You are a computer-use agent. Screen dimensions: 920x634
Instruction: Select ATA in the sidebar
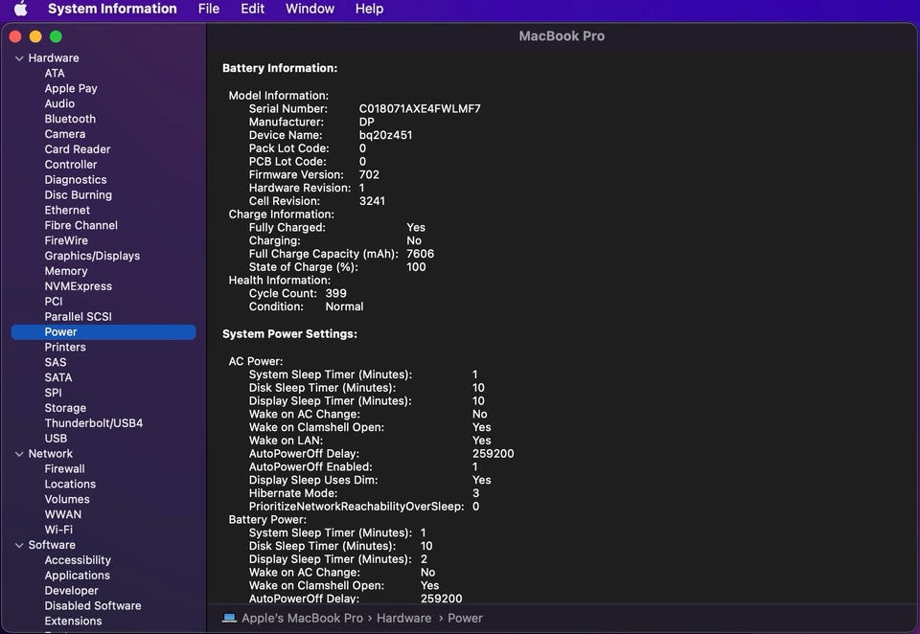(x=55, y=74)
